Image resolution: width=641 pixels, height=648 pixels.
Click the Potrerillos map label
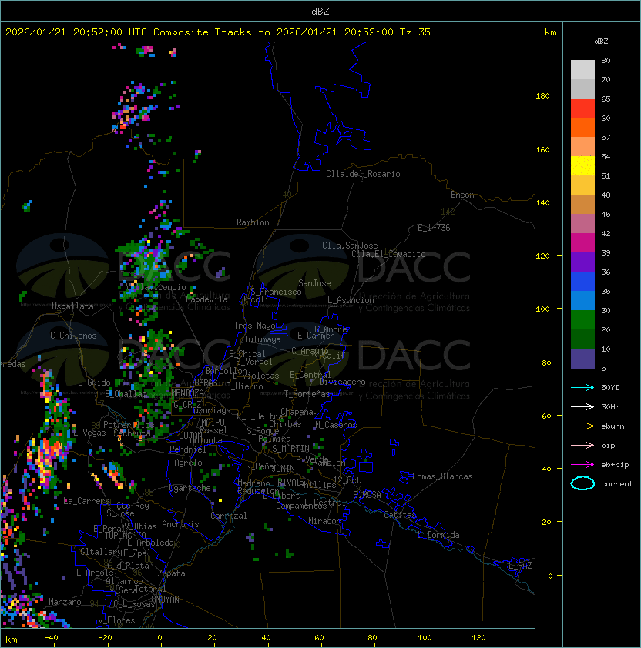129,425
